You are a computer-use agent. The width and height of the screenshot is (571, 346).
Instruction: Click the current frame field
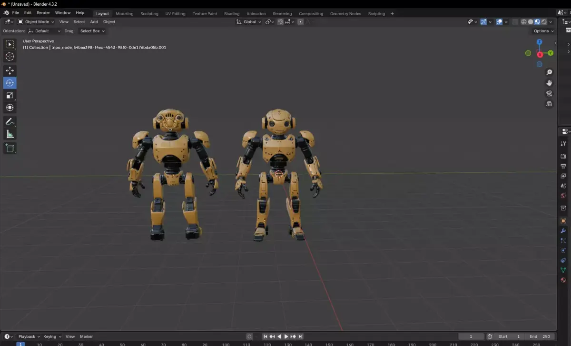(x=471, y=336)
